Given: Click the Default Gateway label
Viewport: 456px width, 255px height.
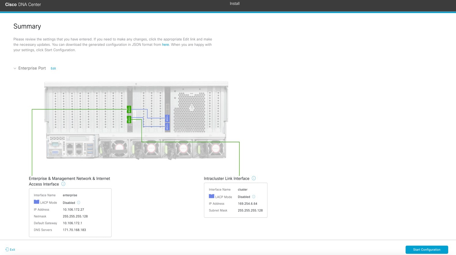Looking at the screenshot, I should pyautogui.click(x=45, y=223).
